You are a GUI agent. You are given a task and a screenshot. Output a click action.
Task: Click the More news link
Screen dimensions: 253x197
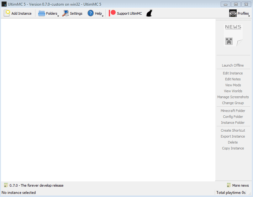click(240, 185)
